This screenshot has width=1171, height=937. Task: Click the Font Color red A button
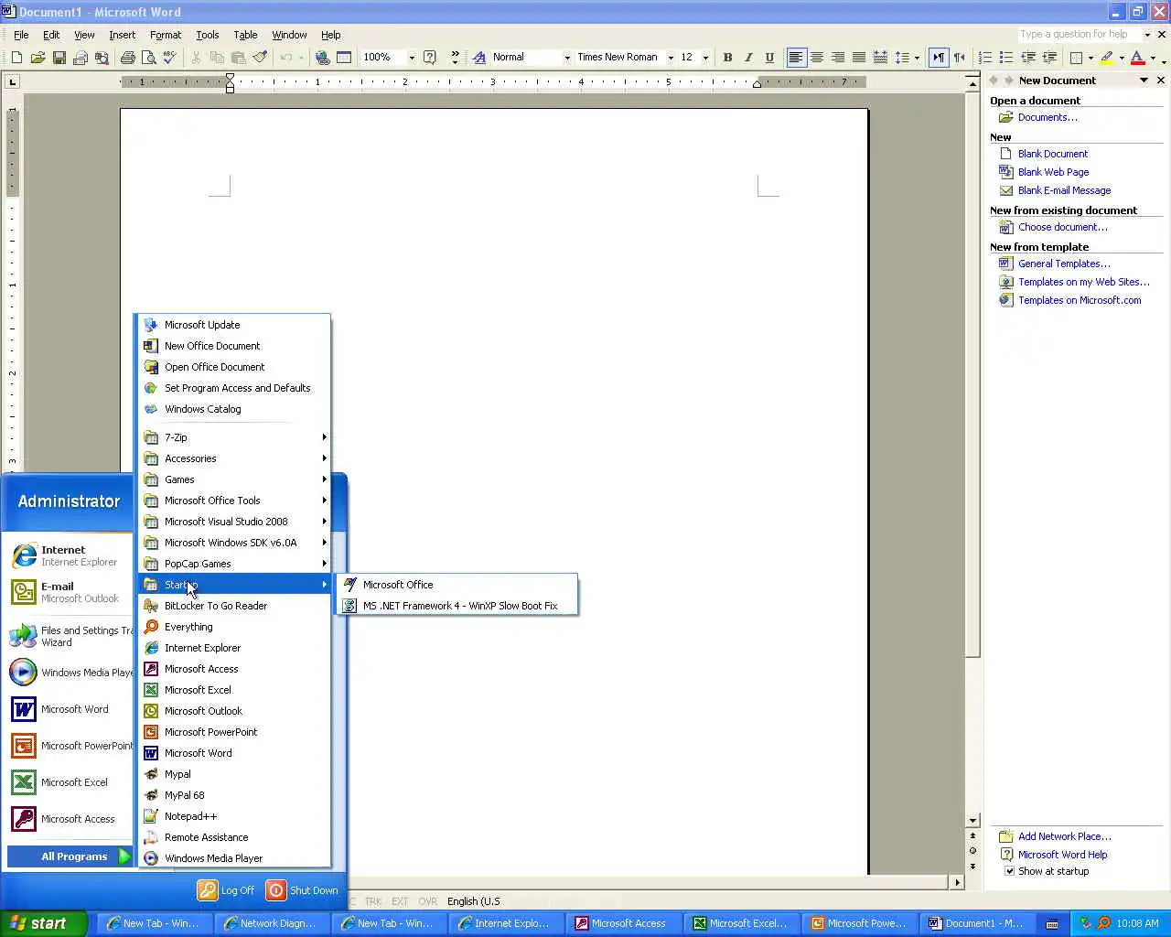point(1137,57)
